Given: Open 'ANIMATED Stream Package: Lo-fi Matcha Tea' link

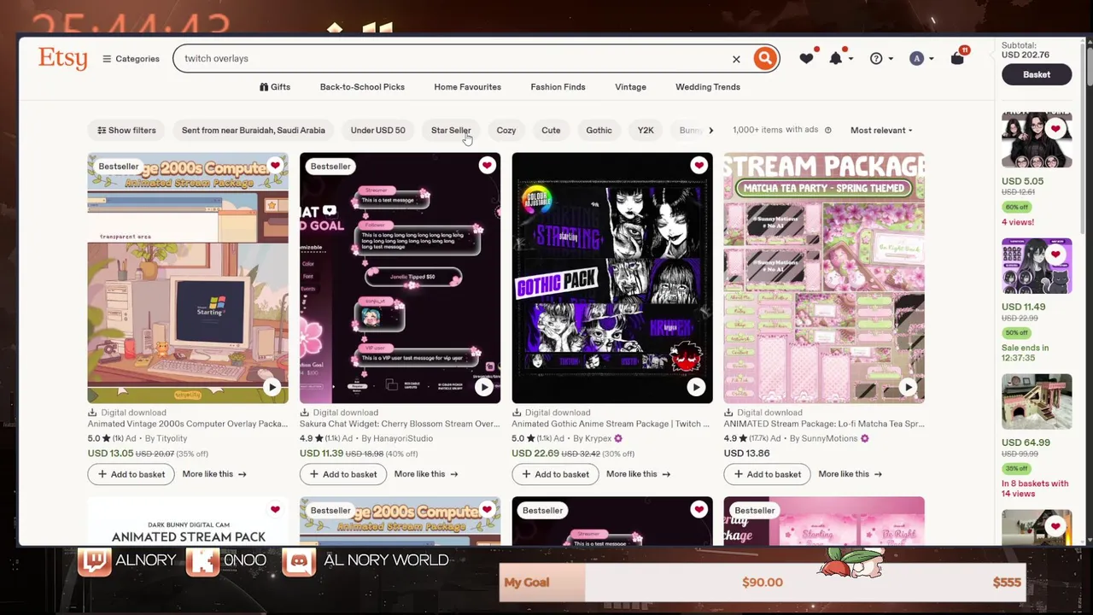Looking at the screenshot, I should [824, 424].
